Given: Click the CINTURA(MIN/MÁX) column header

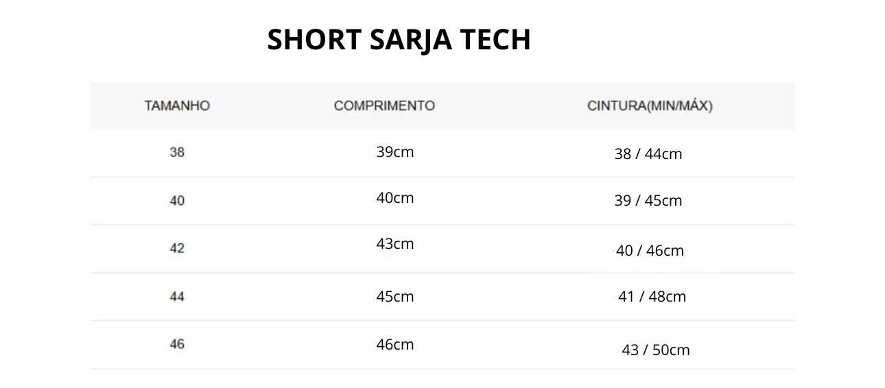Looking at the screenshot, I should pos(650,106).
